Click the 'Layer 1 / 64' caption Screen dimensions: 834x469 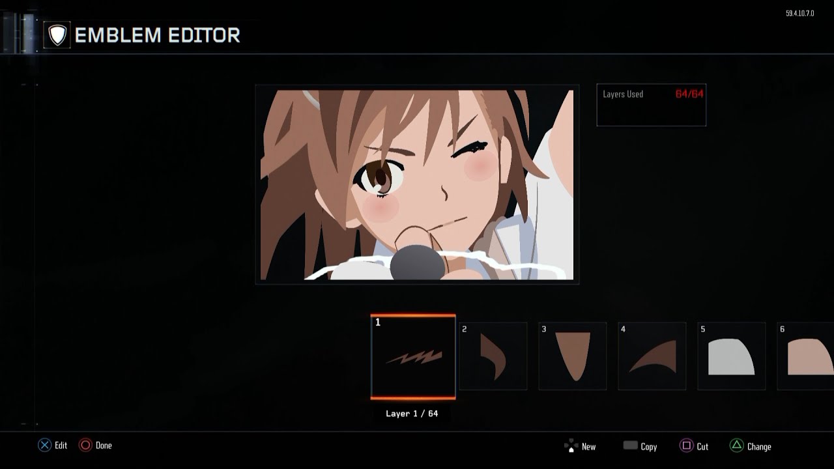412,414
